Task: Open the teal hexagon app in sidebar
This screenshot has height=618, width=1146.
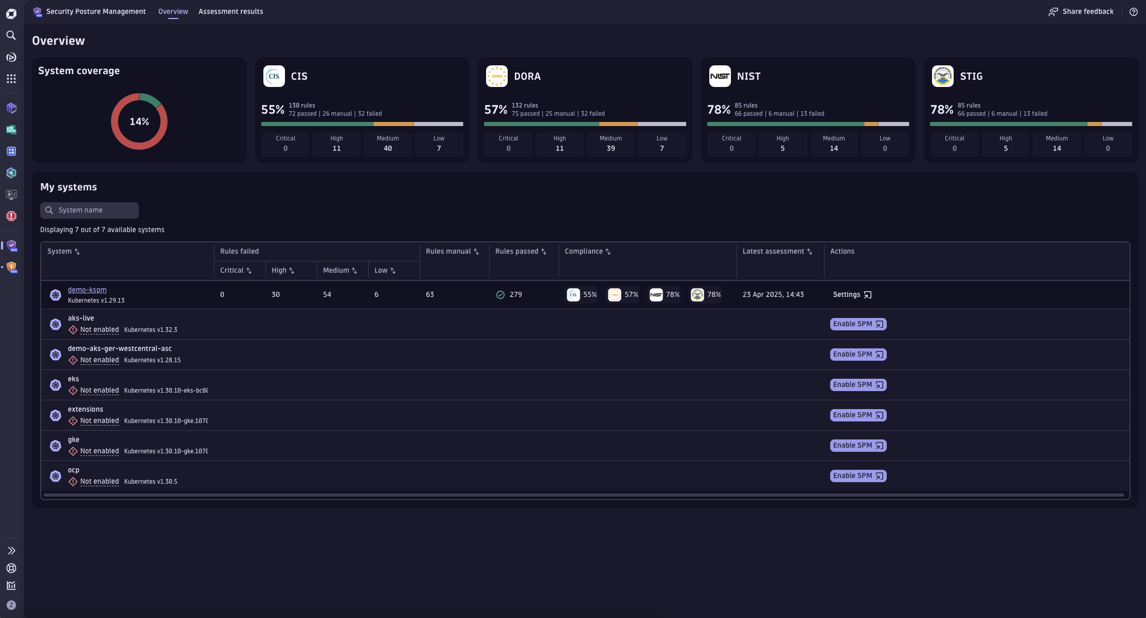Action: click(x=11, y=173)
